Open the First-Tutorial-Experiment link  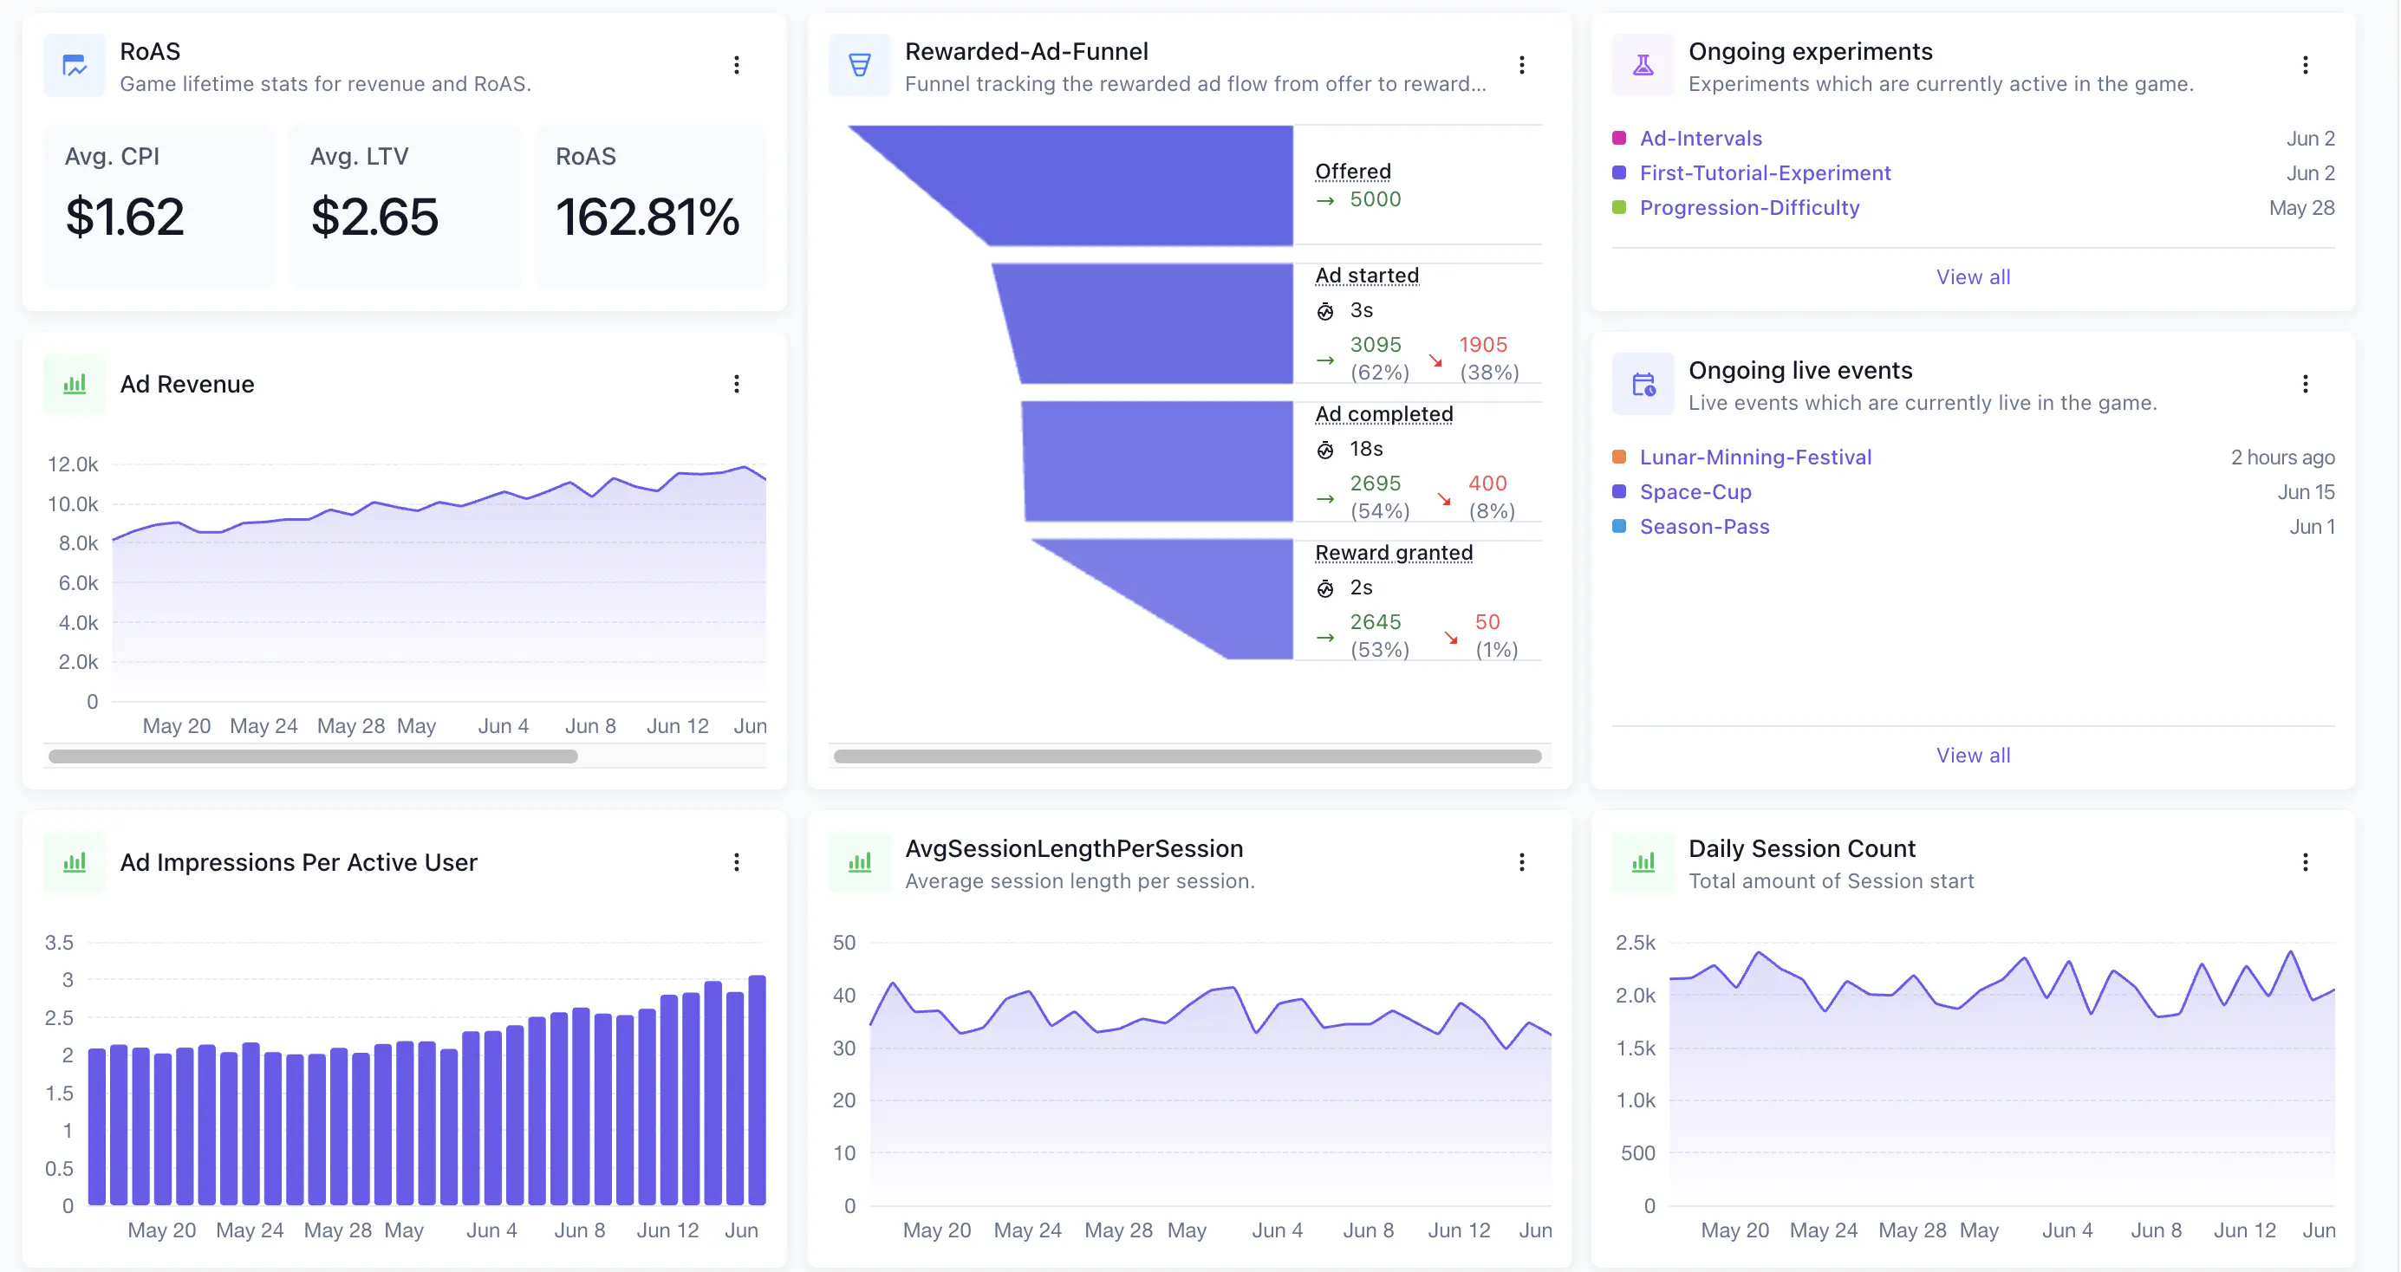click(1766, 173)
